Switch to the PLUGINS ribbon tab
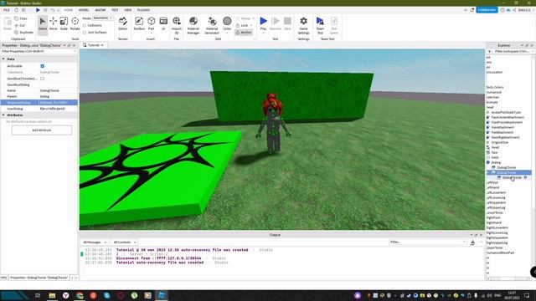This screenshot has height=301, width=536. (143, 10)
